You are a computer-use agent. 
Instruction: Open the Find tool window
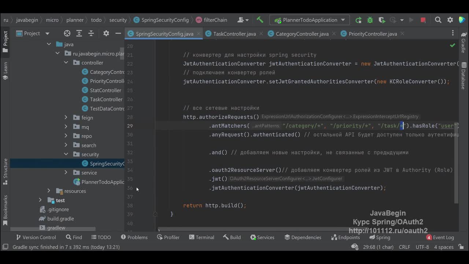tap(74, 237)
